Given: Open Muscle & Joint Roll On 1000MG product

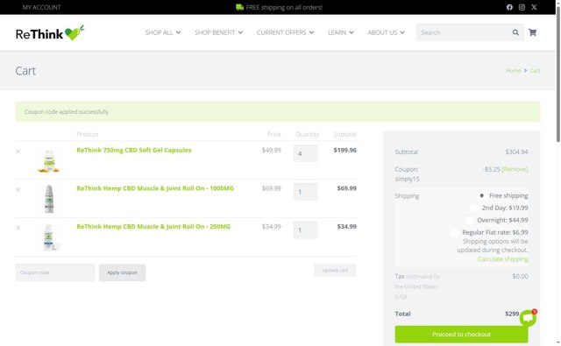Looking at the screenshot, I should pos(155,188).
